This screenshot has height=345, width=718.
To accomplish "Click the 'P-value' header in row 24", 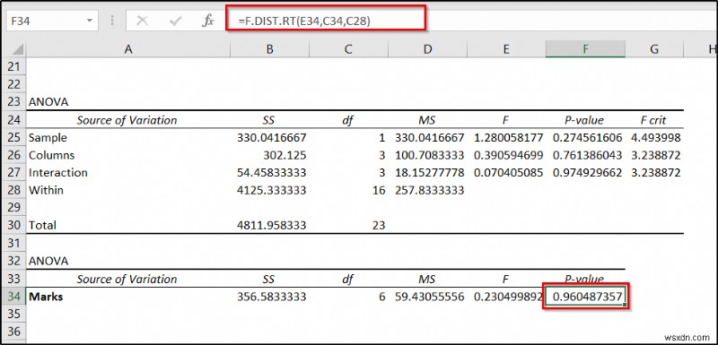I will (584, 120).
